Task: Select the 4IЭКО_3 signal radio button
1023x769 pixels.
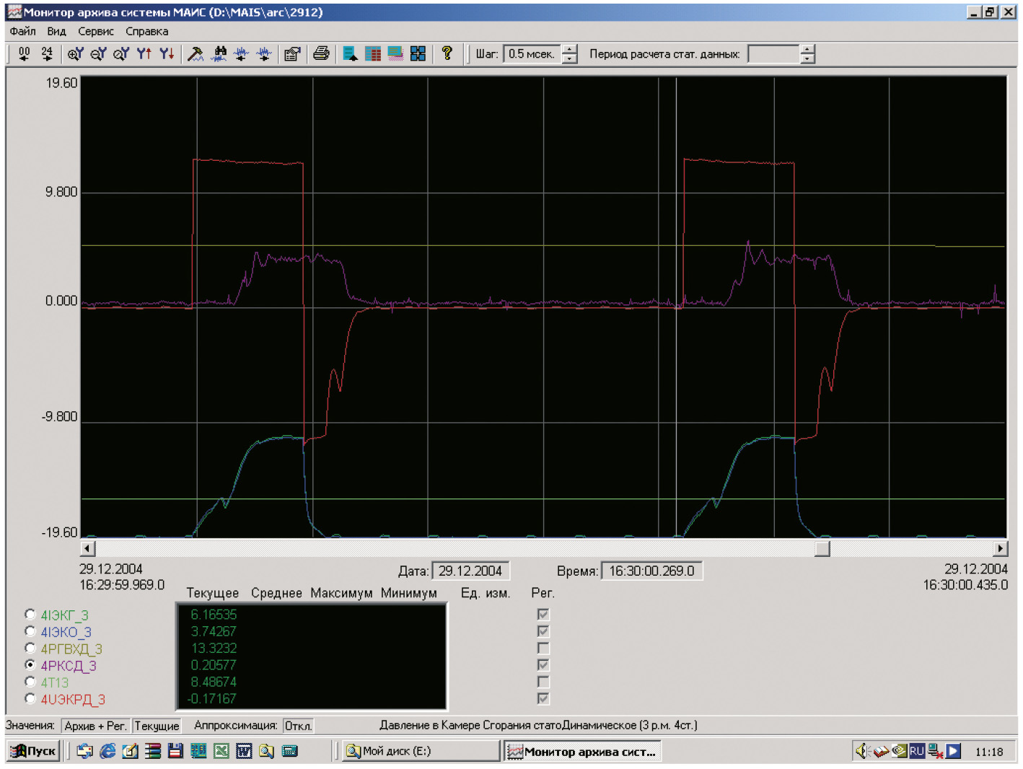Action: tap(30, 631)
